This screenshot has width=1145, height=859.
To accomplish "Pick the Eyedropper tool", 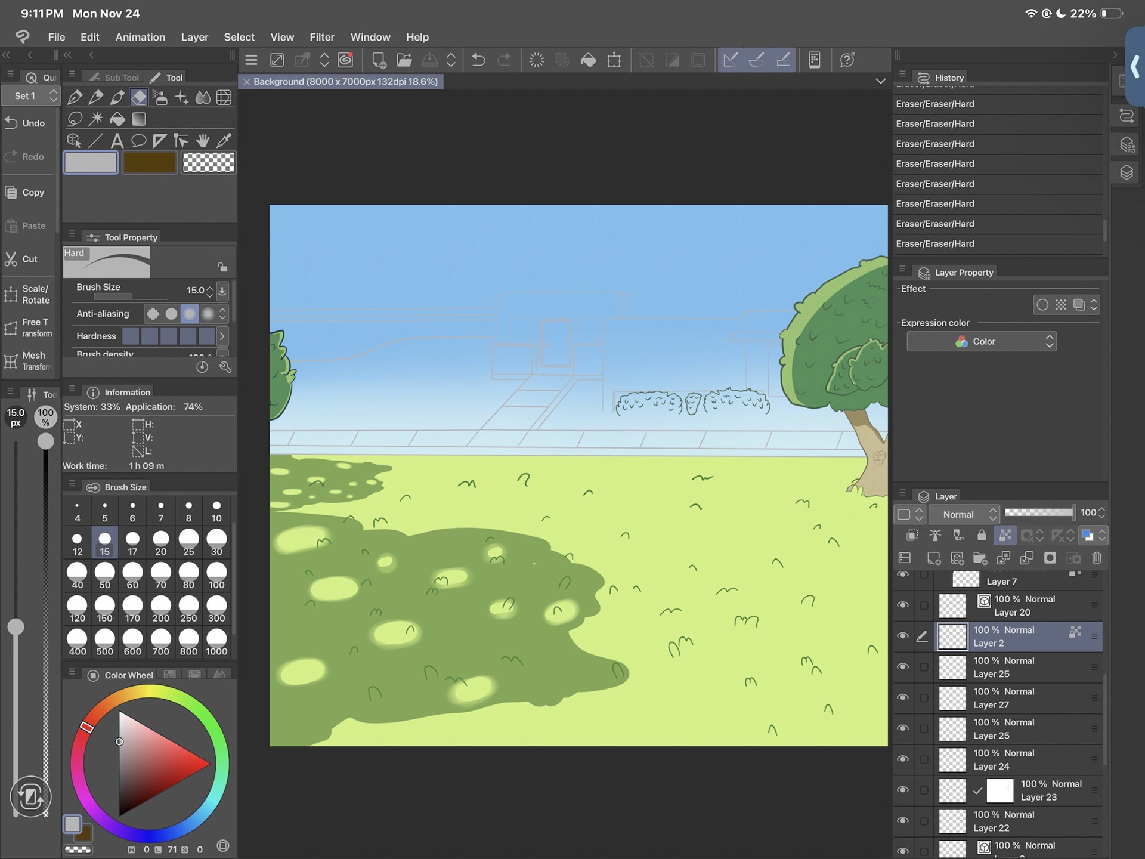I will point(224,141).
